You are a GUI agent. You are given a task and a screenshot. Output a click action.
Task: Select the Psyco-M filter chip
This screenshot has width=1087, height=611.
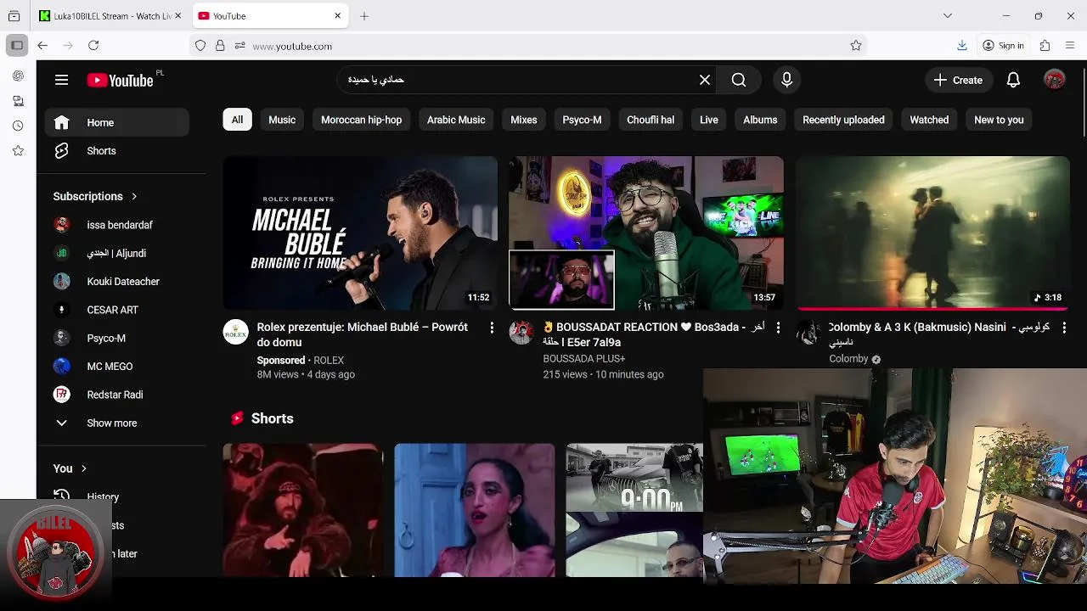(582, 120)
